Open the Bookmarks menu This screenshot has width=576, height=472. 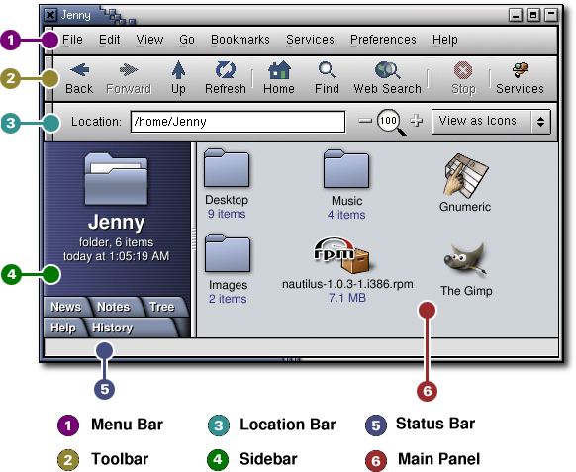[x=240, y=40]
